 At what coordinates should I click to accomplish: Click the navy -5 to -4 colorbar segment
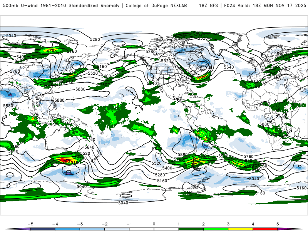click(43, 229)
